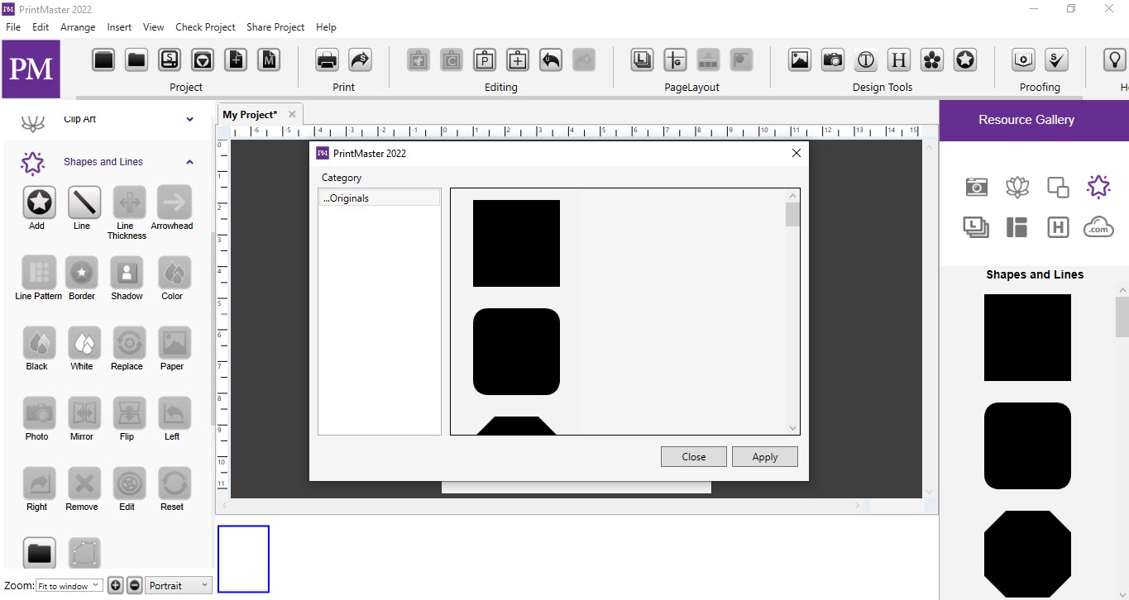Click the Resource Gallery header
Image resolution: width=1129 pixels, height=600 pixels.
click(1034, 120)
